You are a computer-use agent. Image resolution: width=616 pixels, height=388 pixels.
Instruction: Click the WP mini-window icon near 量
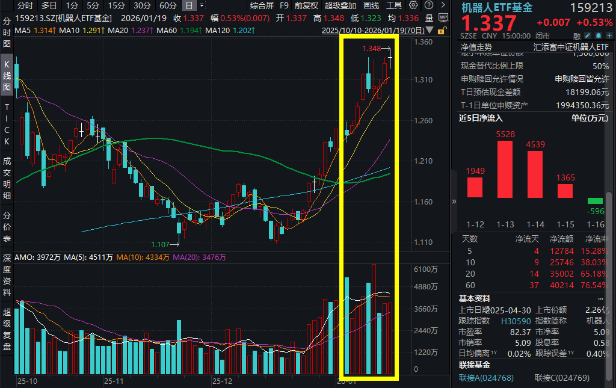point(443,17)
